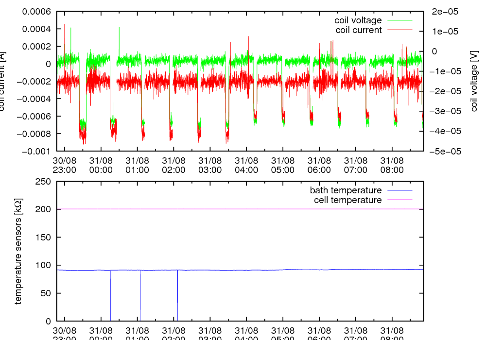Select the red coil current legend line sample
The height and width of the screenshot is (340, 486).
coord(399,30)
